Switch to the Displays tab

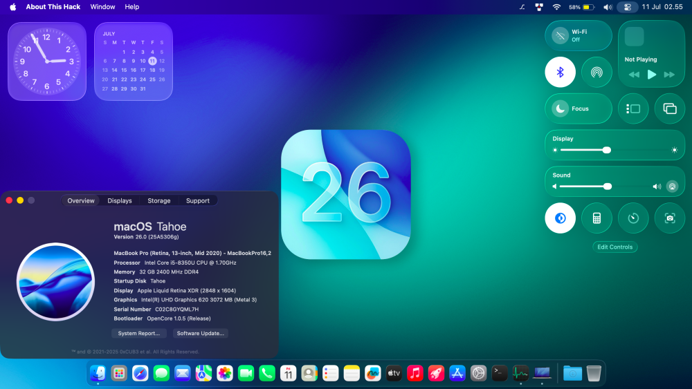coord(120,200)
